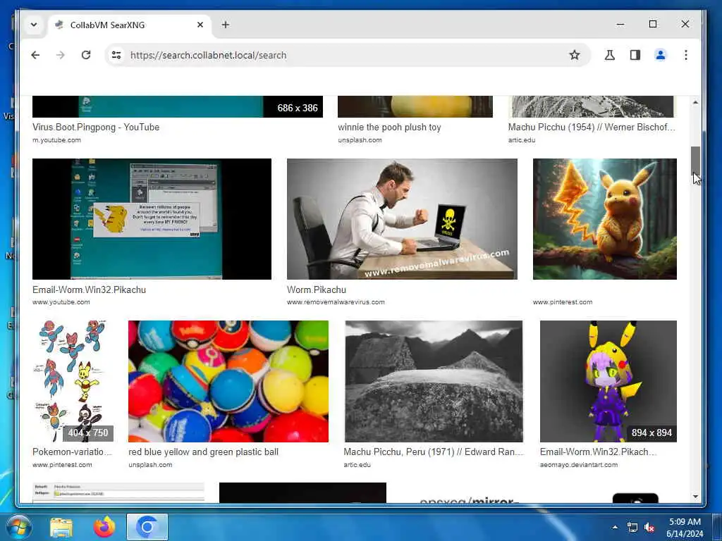Click the m.youtube.com source text
Image resolution: width=722 pixels, height=541 pixels.
(x=56, y=140)
